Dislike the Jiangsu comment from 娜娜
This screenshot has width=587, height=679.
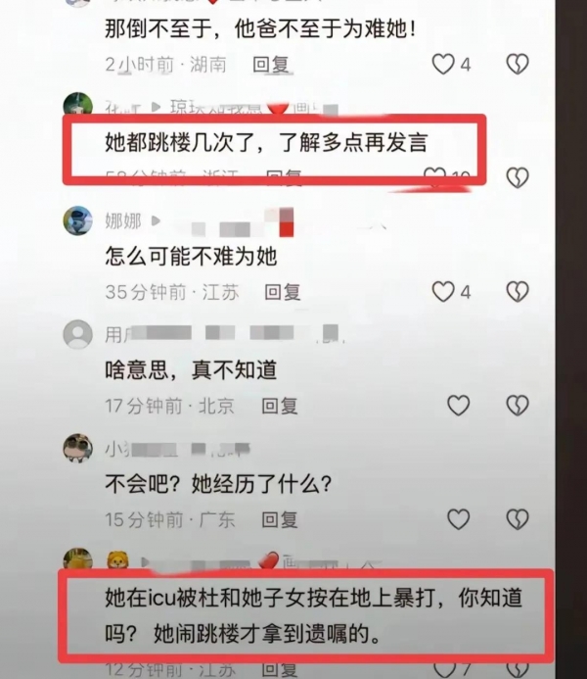pos(518,291)
